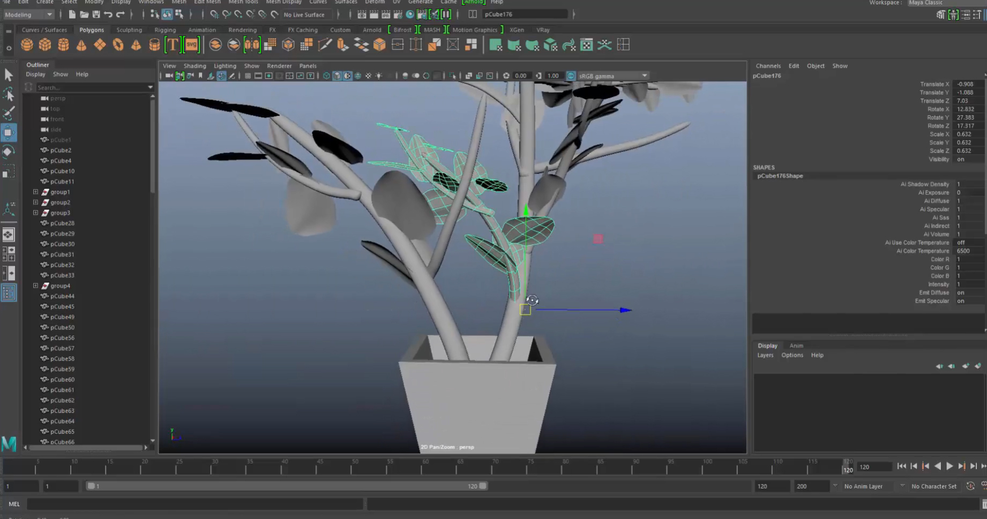Click the Translate X value field
987x519 pixels.
[x=969, y=84]
